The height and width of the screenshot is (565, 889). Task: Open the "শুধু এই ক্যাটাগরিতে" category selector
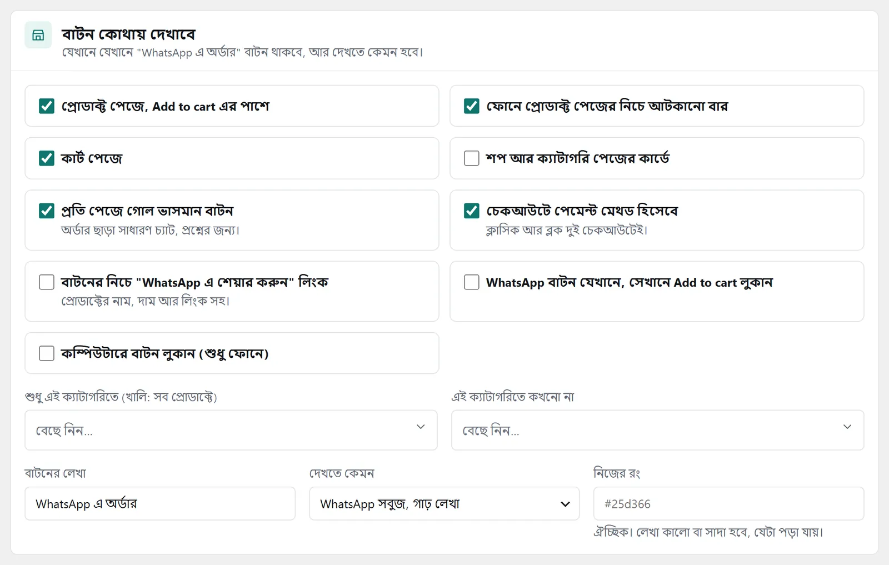tap(231, 430)
